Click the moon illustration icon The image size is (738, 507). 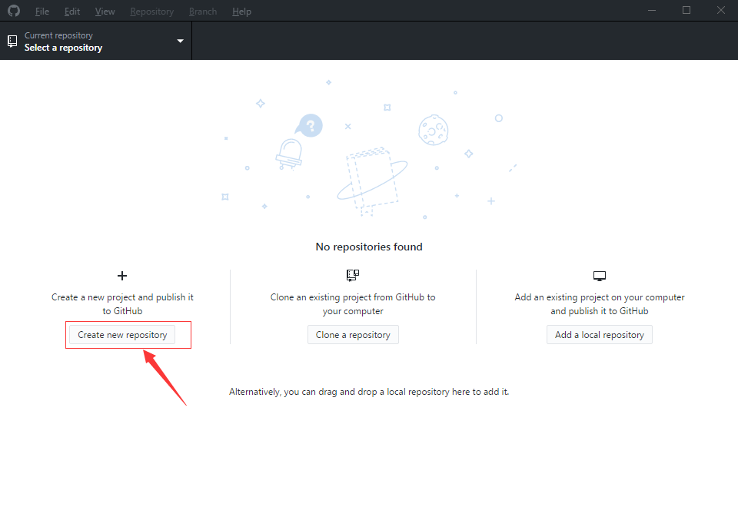[x=433, y=131]
